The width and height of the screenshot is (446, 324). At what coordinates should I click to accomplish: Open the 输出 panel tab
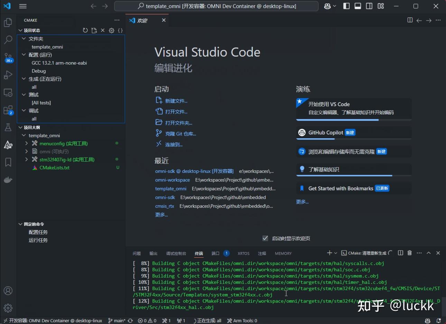[153, 253]
